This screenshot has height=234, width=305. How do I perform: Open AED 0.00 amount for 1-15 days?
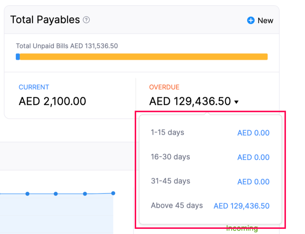click(253, 133)
